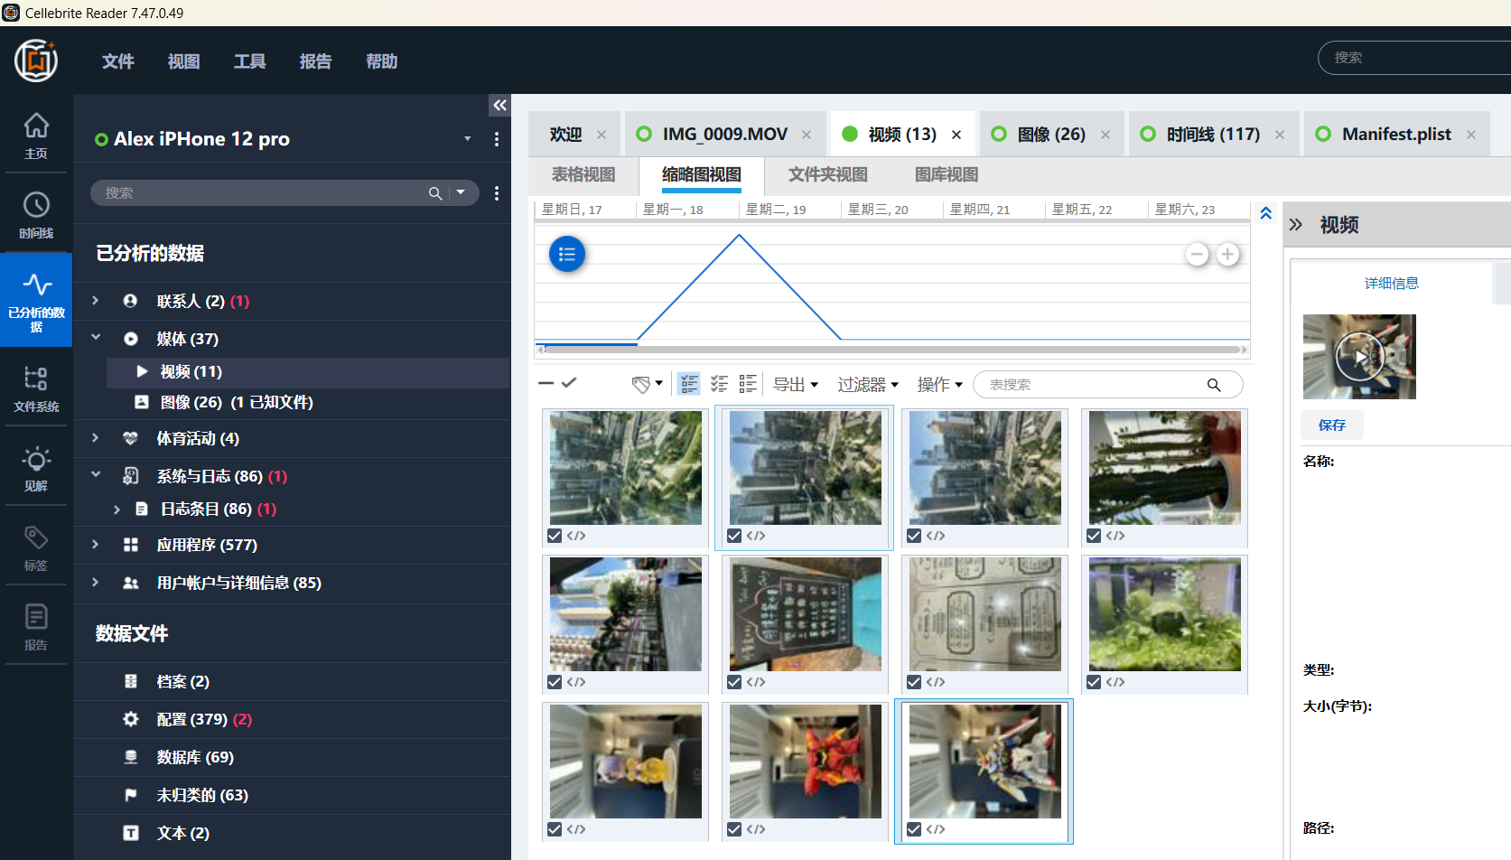Click the deselect-all dash icon in the toolbar
This screenshot has width=1511, height=860.
click(546, 383)
